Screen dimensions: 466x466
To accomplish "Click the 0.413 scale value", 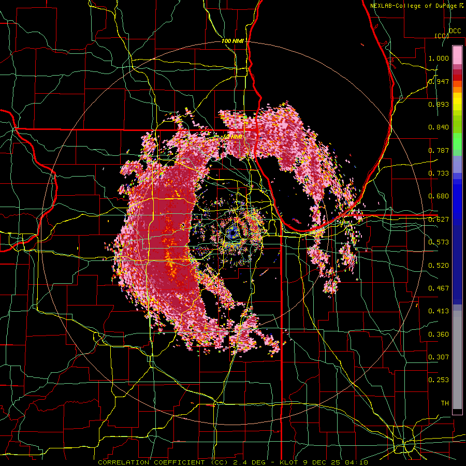I will coord(439,311).
